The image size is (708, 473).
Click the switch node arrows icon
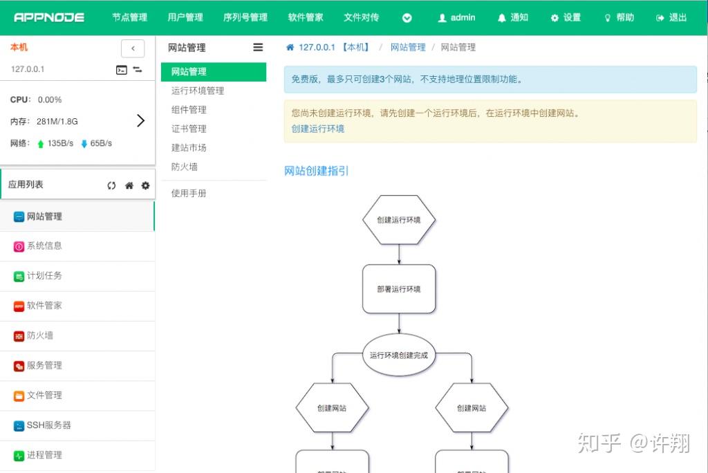click(138, 70)
